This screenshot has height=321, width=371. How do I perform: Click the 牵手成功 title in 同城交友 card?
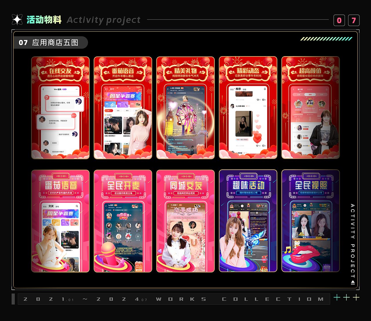pos(185,210)
